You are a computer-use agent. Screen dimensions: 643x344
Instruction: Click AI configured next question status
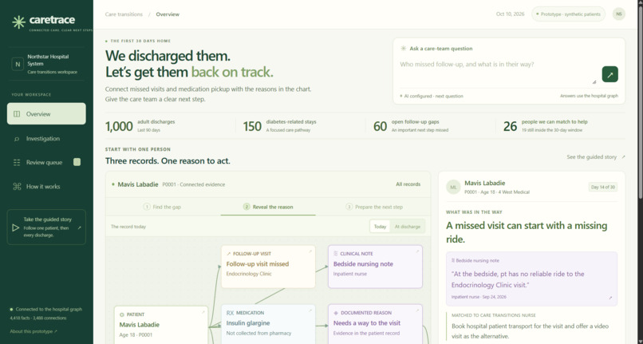click(432, 96)
